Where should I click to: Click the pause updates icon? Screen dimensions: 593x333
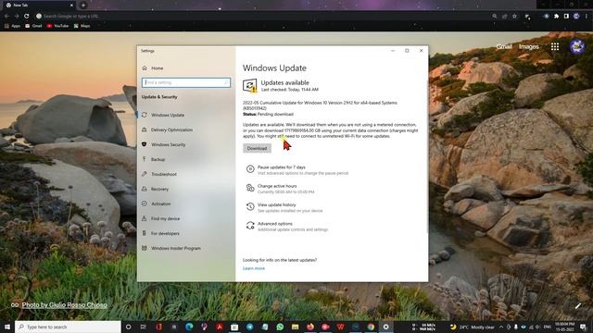(x=250, y=169)
